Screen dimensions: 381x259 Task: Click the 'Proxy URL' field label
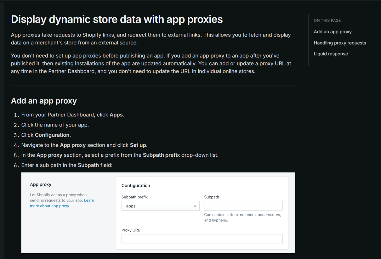click(131, 230)
